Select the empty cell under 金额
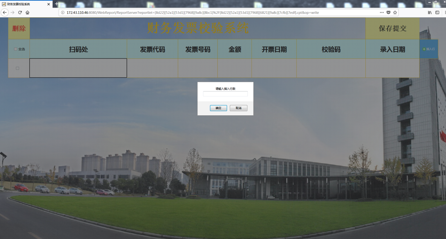The image size is (446, 239). click(235, 68)
